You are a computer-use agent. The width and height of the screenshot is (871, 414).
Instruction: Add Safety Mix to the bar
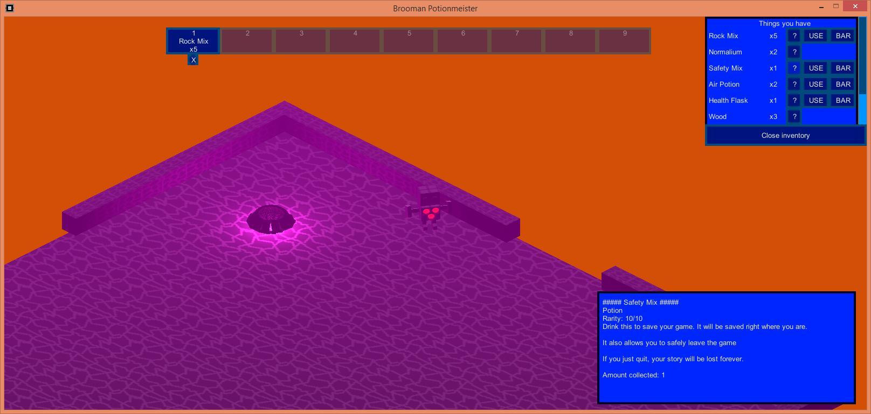pyautogui.click(x=843, y=68)
